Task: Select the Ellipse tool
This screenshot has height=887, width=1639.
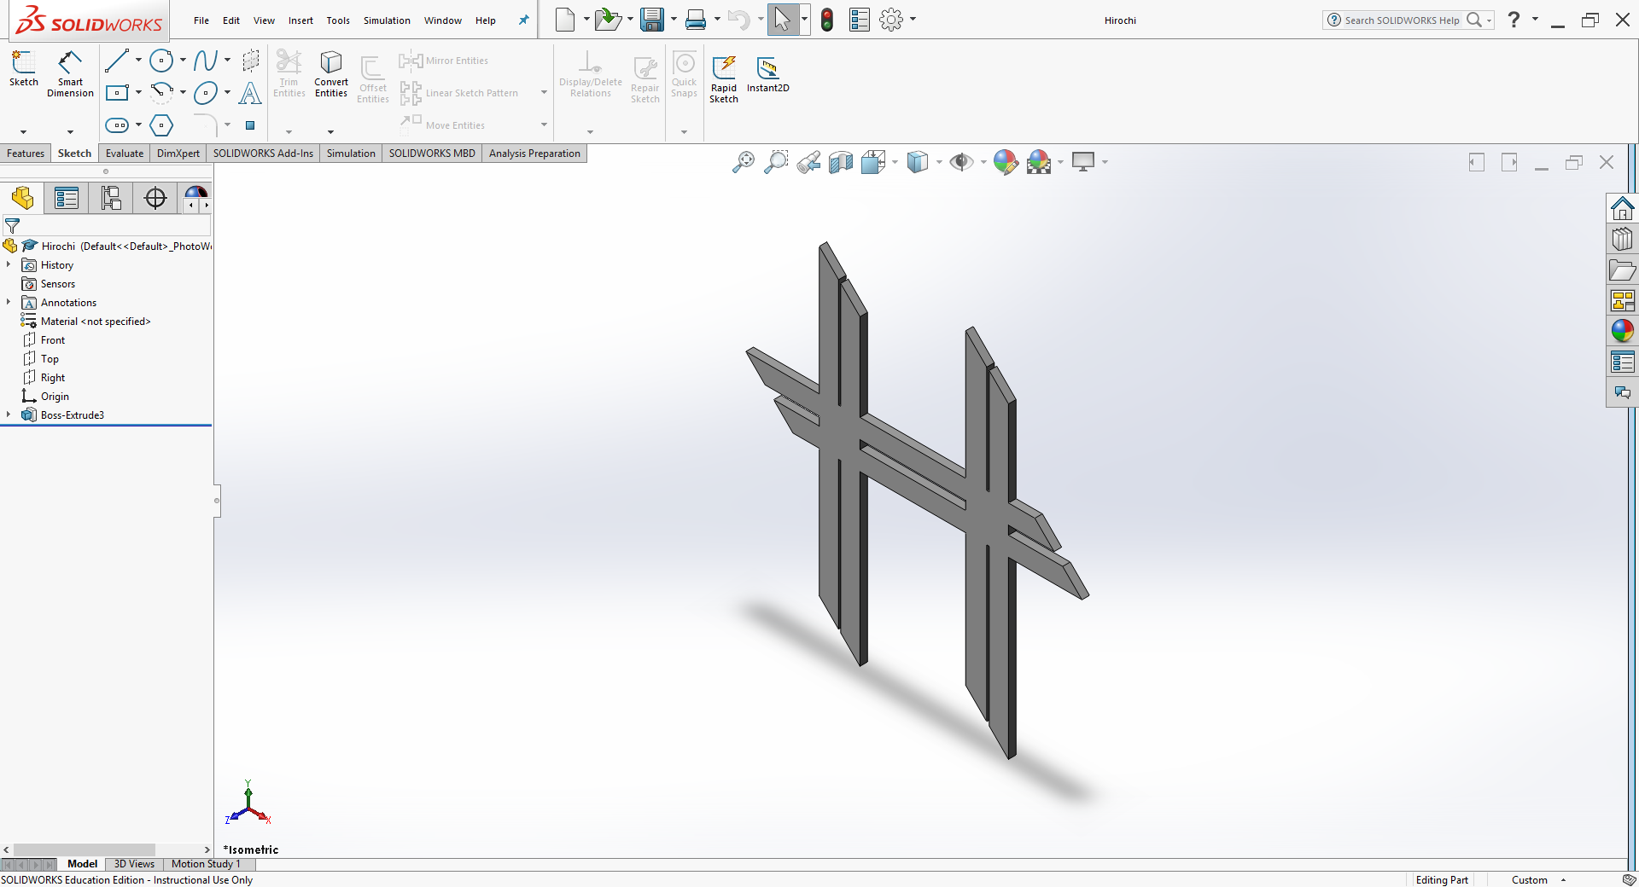Action: pyautogui.click(x=206, y=92)
